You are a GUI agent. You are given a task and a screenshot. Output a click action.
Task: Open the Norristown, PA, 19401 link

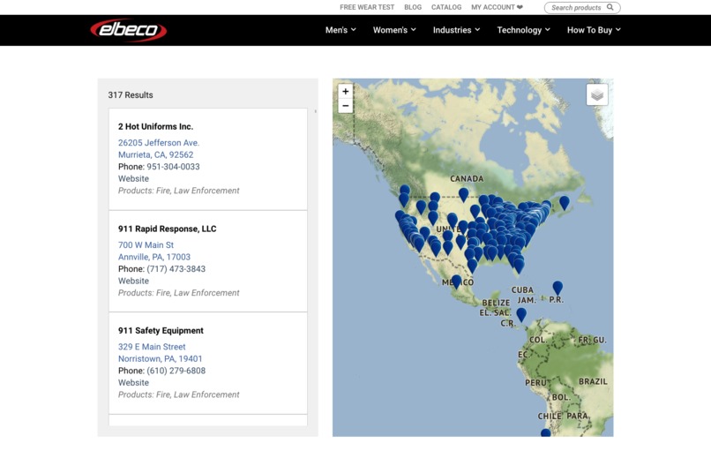coord(160,358)
